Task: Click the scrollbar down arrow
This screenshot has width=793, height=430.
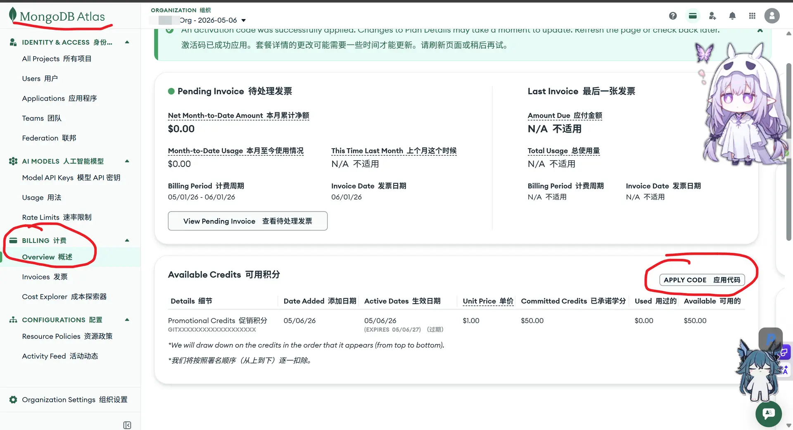Action: pos(788,425)
